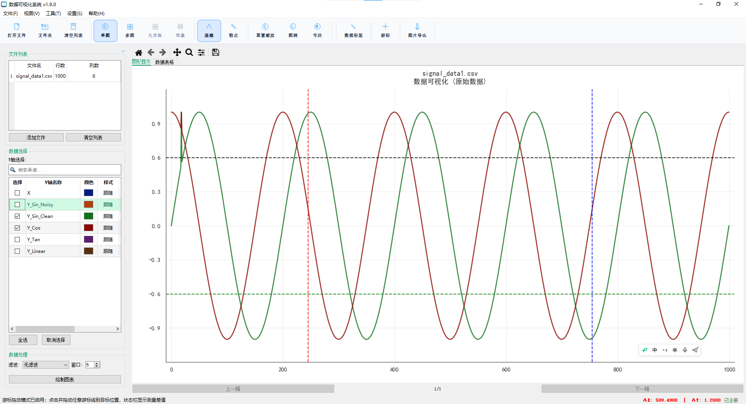Viewport: 746px width, 404px height.
Task: Click 重置缩放 reset zoom icon
Action: 265,30
